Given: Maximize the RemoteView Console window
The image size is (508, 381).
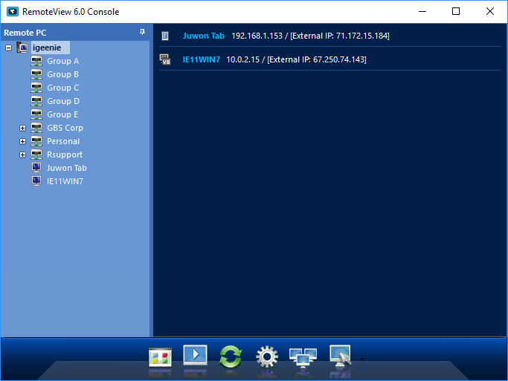Looking at the screenshot, I should 456,11.
